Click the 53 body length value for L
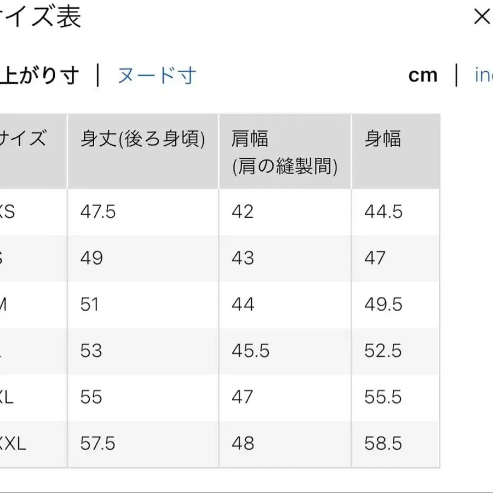This screenshot has height=493, width=493. 91,351
